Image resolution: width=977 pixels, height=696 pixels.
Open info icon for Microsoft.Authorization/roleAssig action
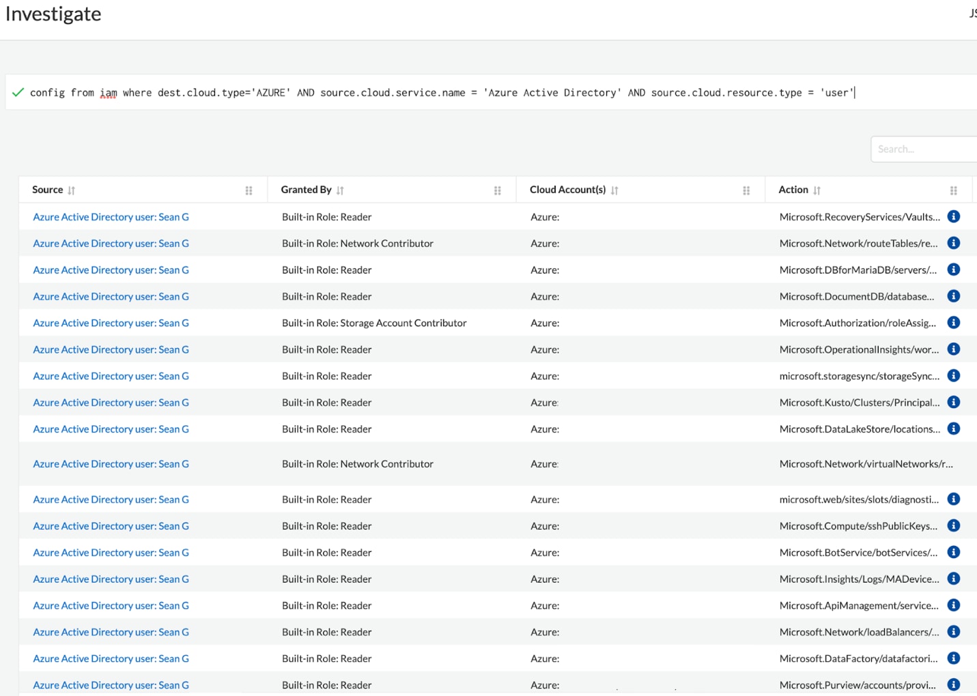(954, 323)
